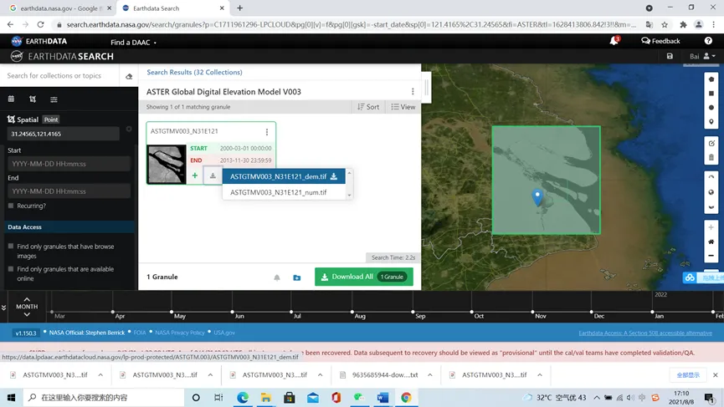Screen dimensions: 724x407
Task: Bookmark this page with star icon
Action: tap(665, 24)
